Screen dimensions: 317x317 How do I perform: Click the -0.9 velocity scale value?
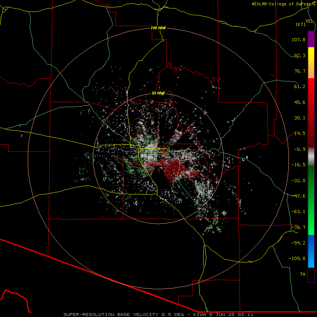pos(300,149)
